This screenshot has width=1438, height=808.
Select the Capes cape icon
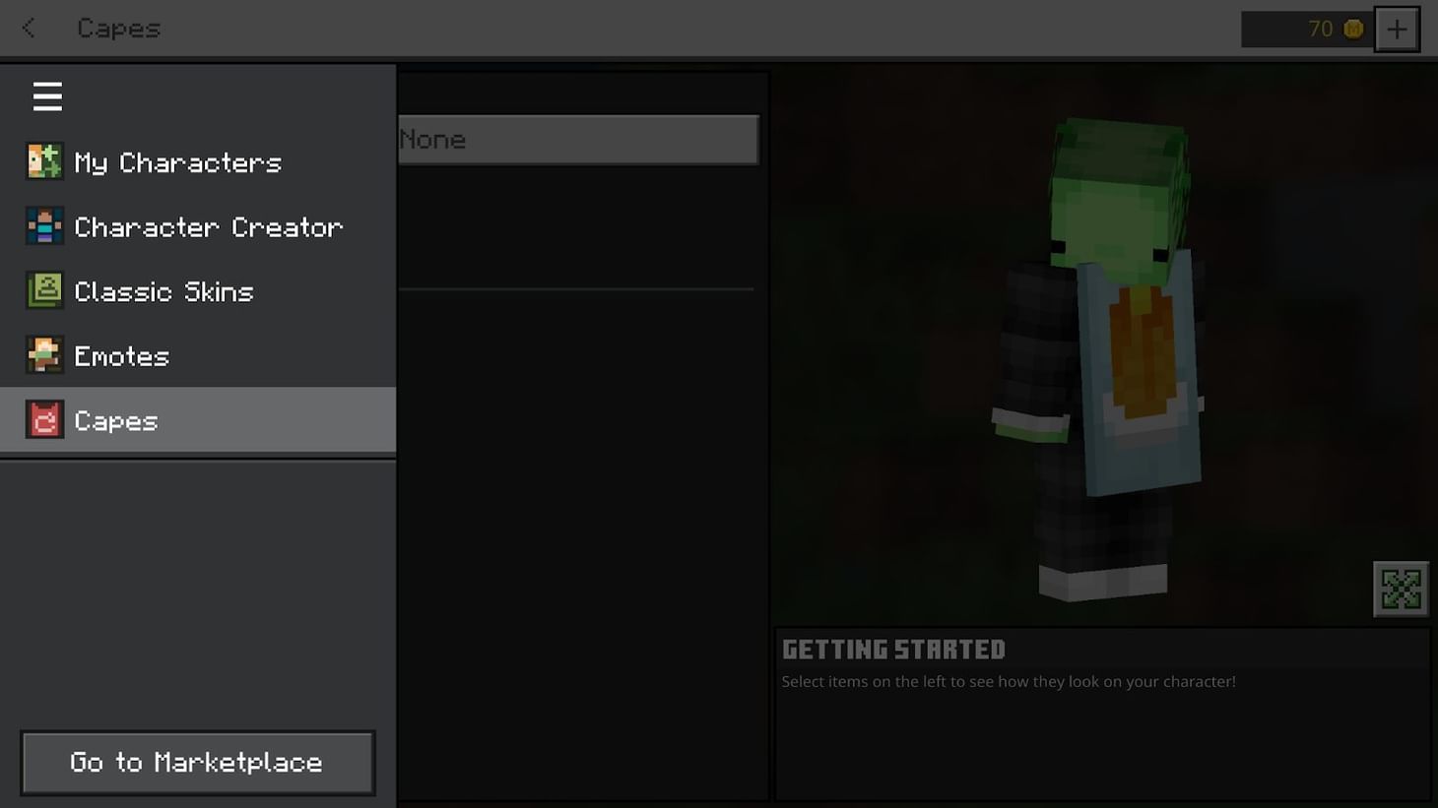43,419
